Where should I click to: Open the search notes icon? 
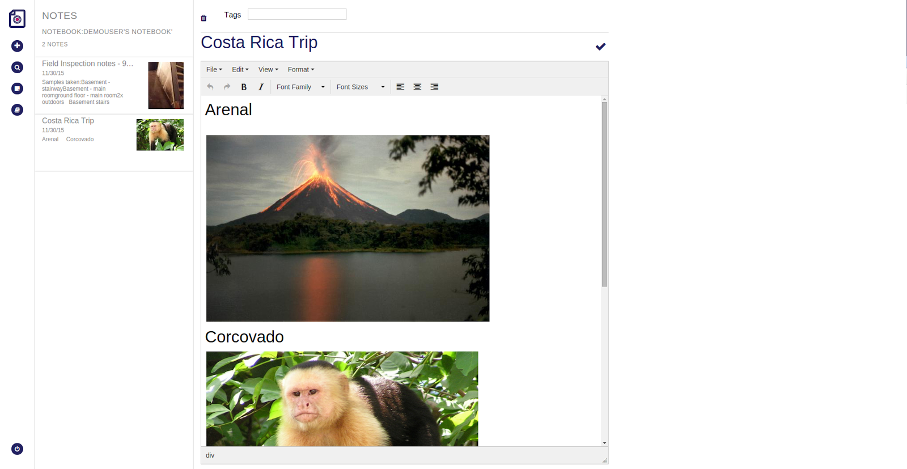[17, 67]
